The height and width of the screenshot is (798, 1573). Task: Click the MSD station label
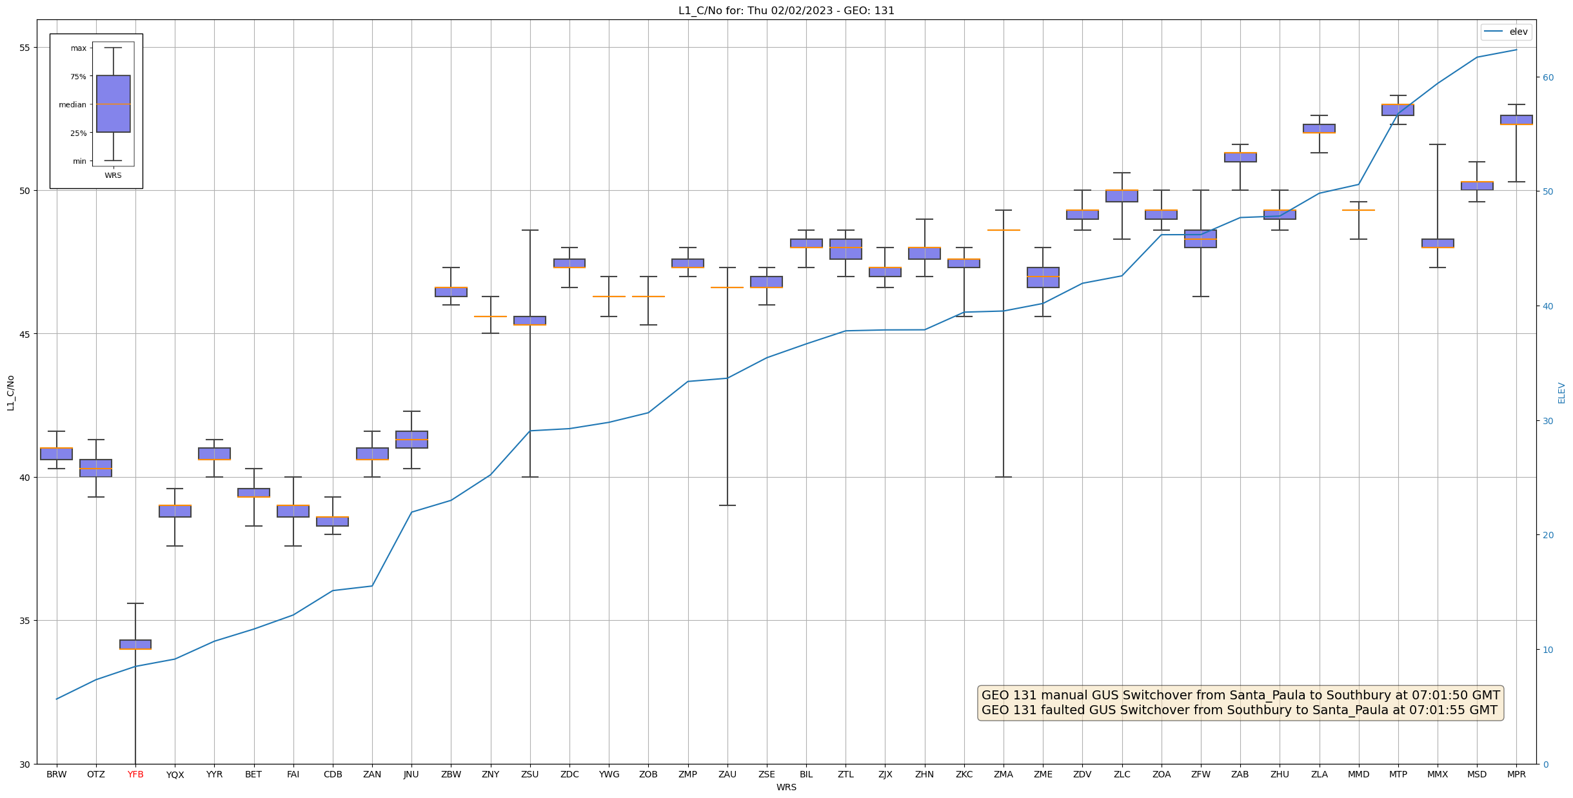tap(1477, 774)
